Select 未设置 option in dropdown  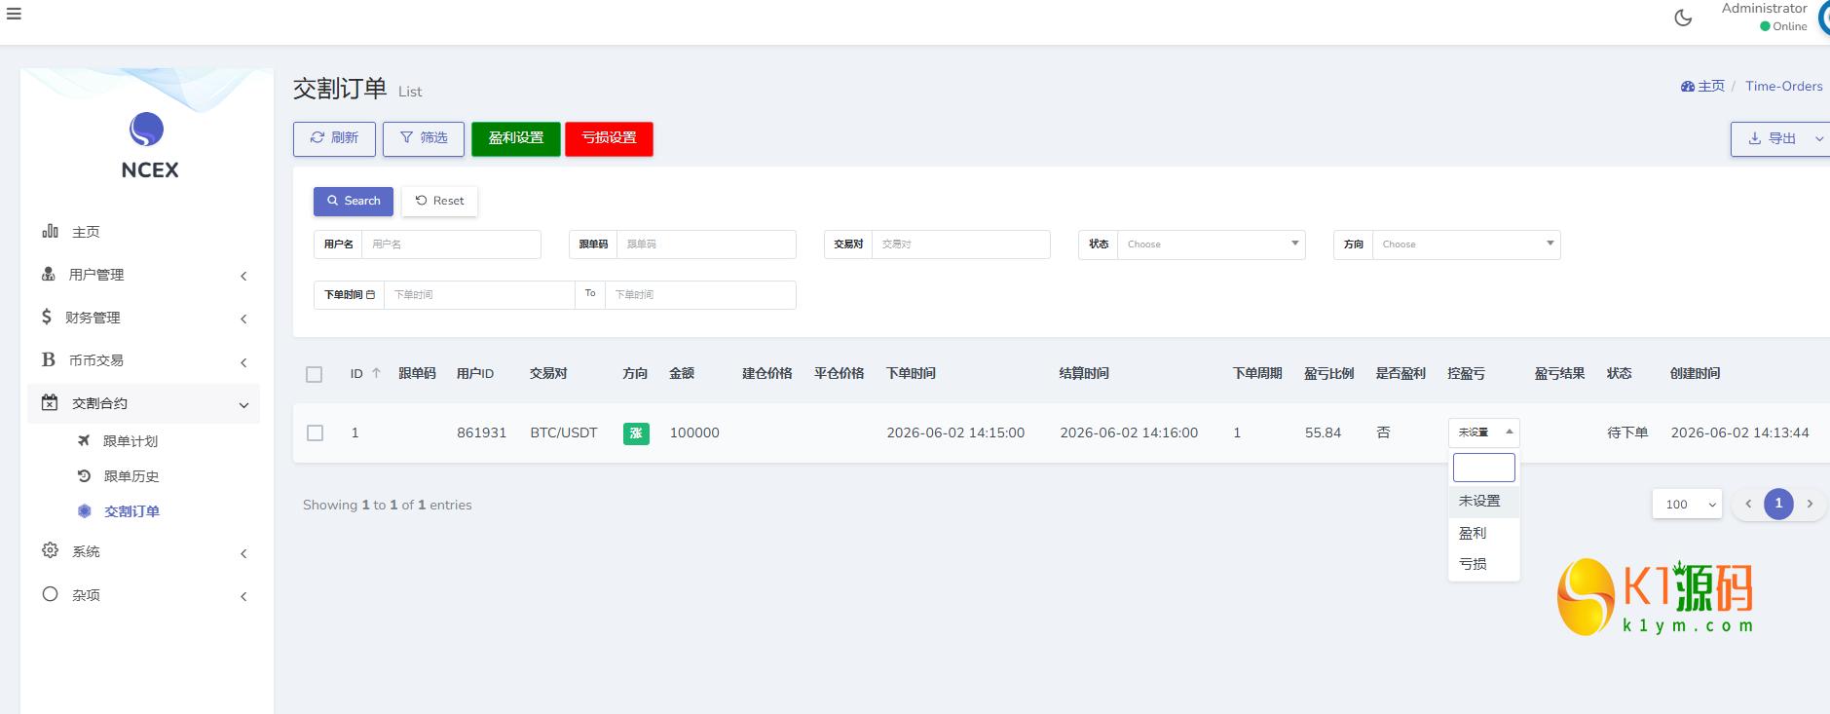(x=1484, y=501)
